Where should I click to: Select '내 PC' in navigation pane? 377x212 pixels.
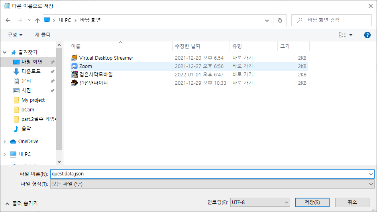[25, 154]
